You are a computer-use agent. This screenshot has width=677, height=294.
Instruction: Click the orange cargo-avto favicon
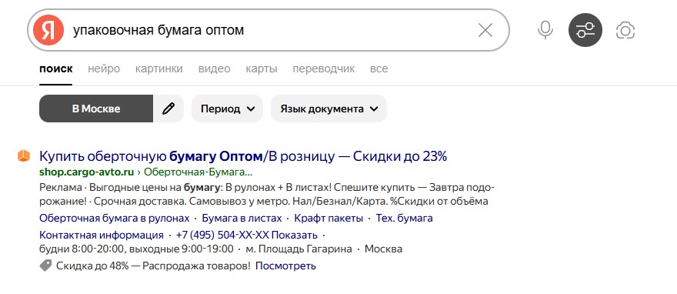[x=24, y=155]
